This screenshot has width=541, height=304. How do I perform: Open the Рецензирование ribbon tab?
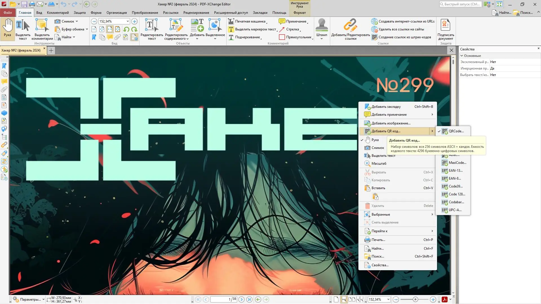coord(196,13)
